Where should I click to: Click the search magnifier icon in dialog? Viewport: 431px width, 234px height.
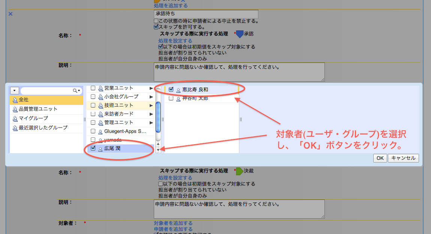click(75, 91)
